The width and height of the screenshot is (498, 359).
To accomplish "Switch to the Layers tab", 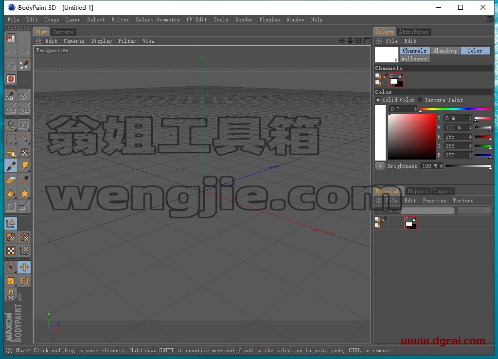I will click(443, 191).
